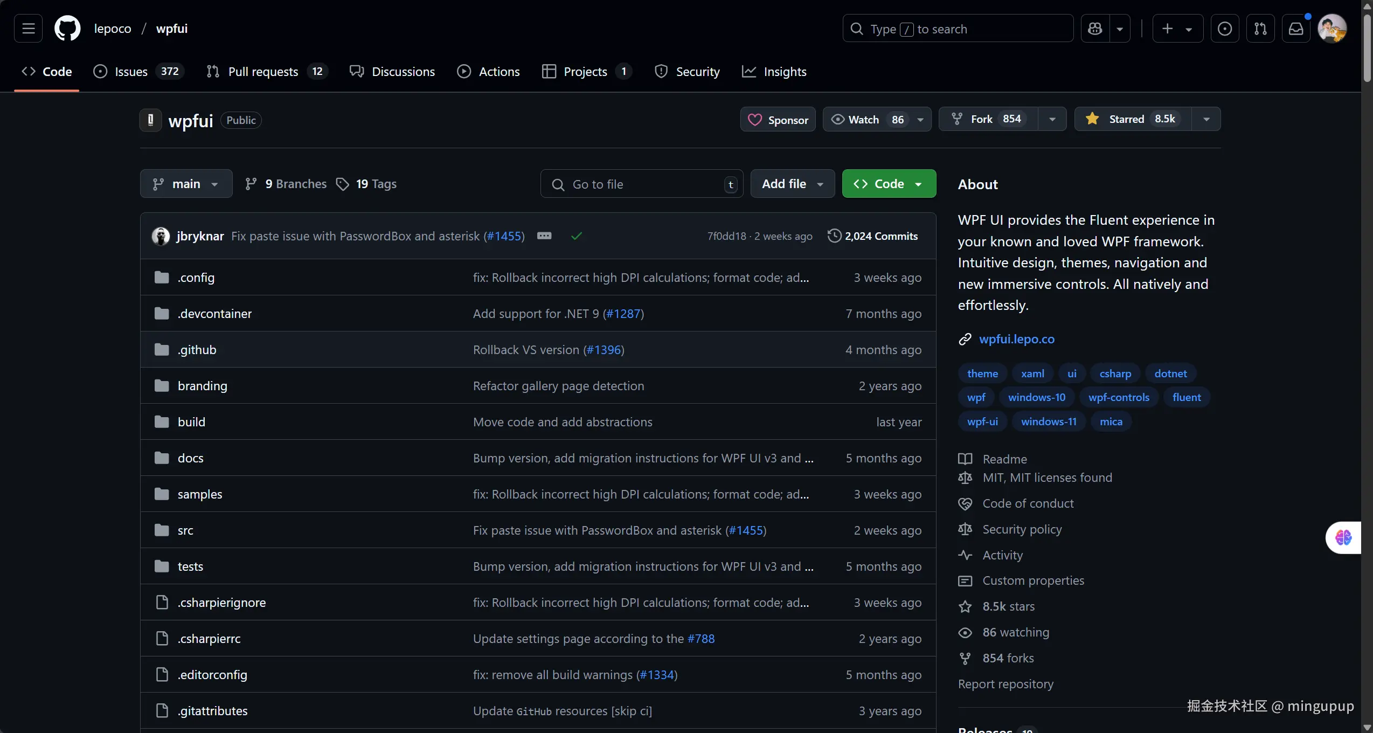Click the user avatar profile picture

click(x=1332, y=29)
